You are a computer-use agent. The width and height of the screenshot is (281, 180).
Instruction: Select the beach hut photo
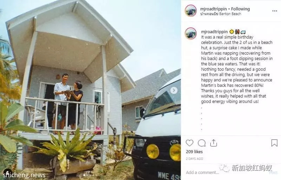coord(90,90)
